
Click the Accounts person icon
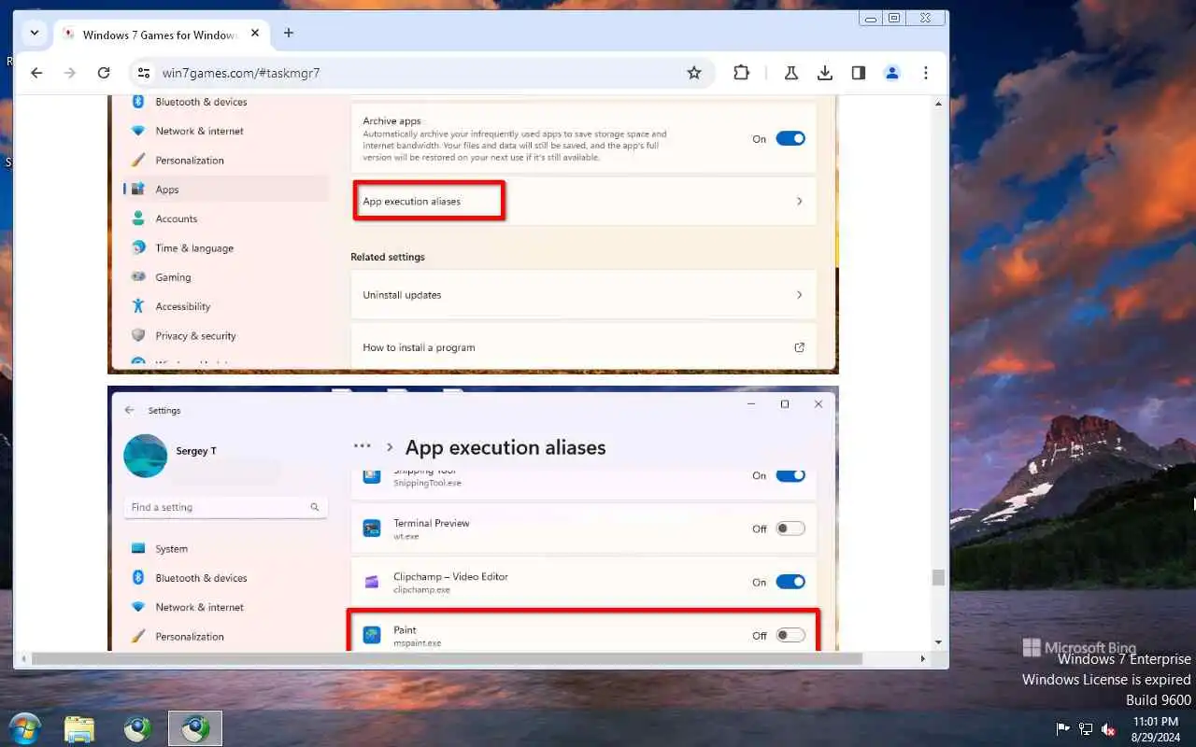pyautogui.click(x=138, y=218)
